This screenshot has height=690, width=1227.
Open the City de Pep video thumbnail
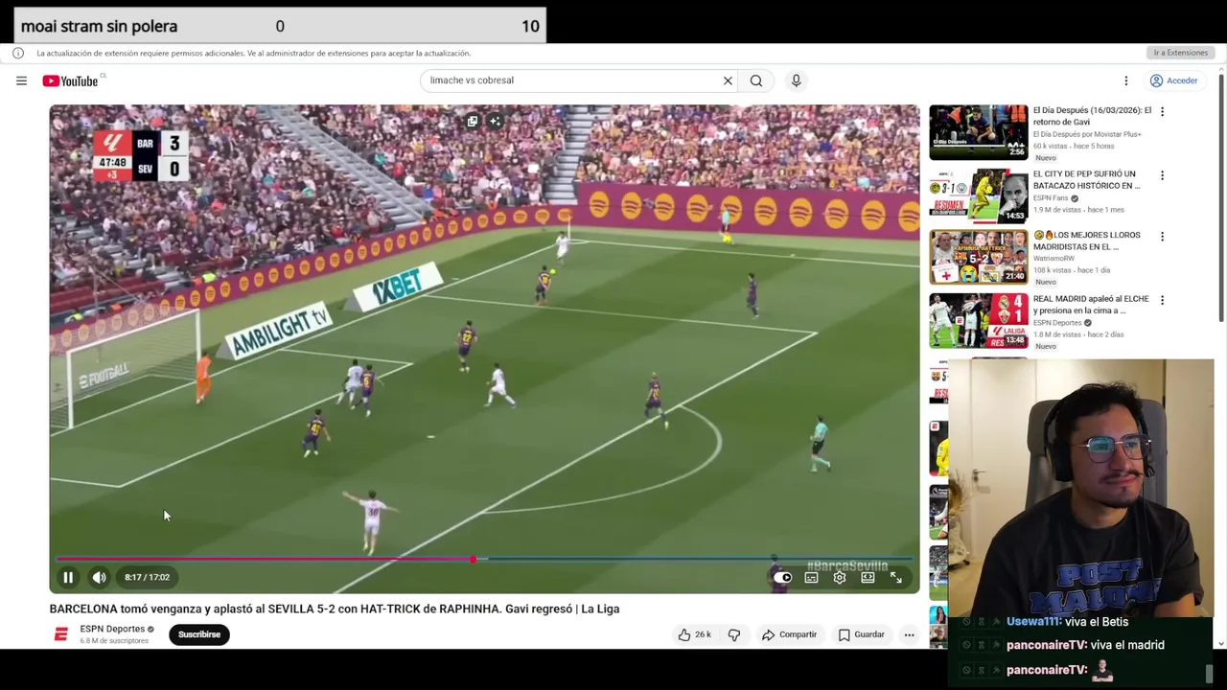(978, 195)
